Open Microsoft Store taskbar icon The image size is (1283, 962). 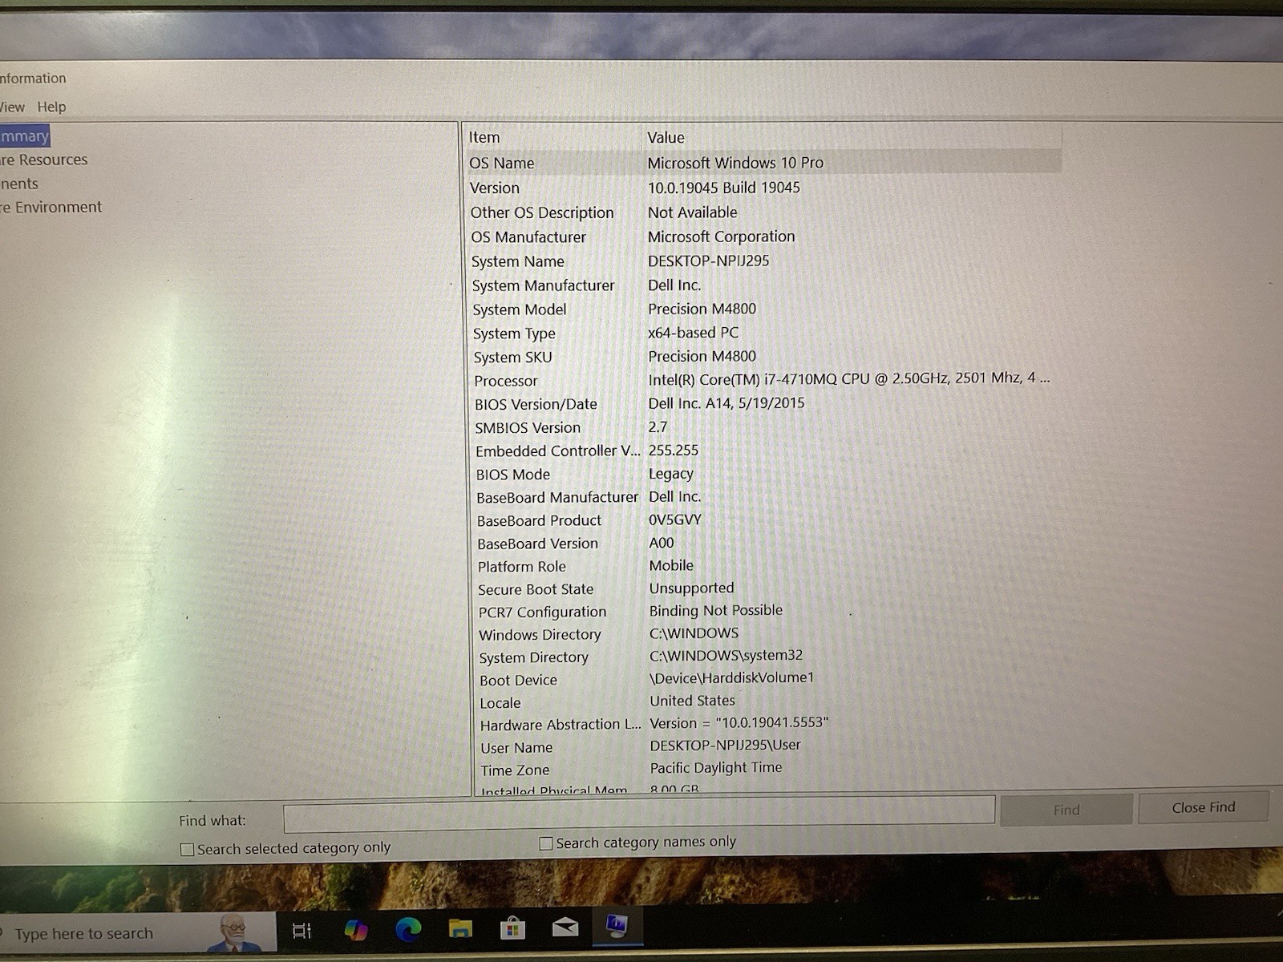pos(512,928)
